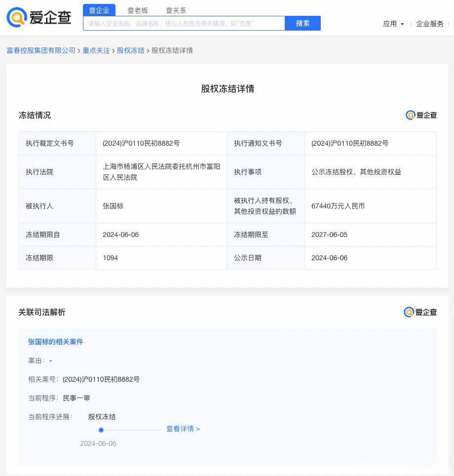The height and width of the screenshot is (476, 454).
Task: Click the 2024-06-06 timeline date label
Action: [x=98, y=443]
